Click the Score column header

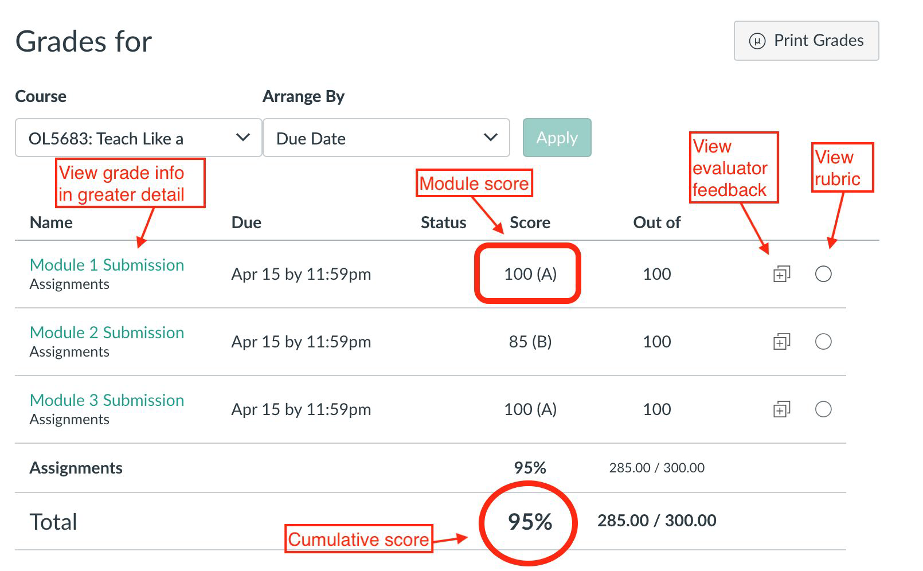530,222
